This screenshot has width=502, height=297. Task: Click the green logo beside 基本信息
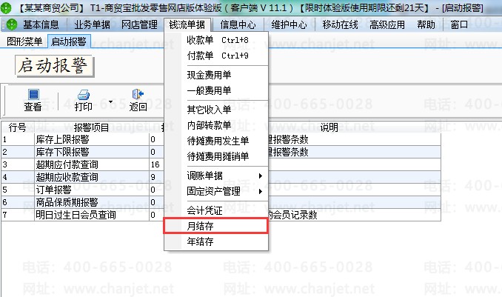[x=12, y=24]
